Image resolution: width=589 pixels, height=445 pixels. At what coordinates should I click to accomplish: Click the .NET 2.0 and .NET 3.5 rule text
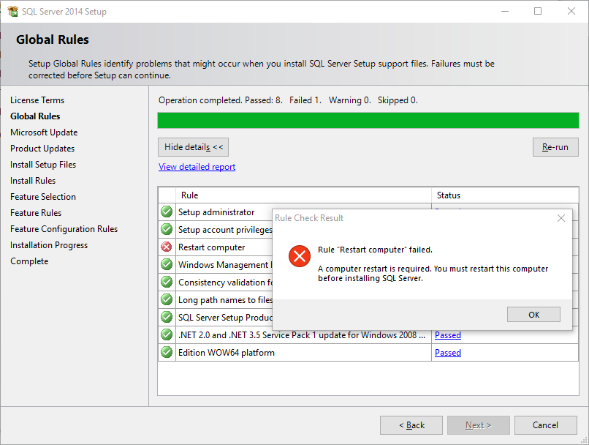click(x=302, y=334)
